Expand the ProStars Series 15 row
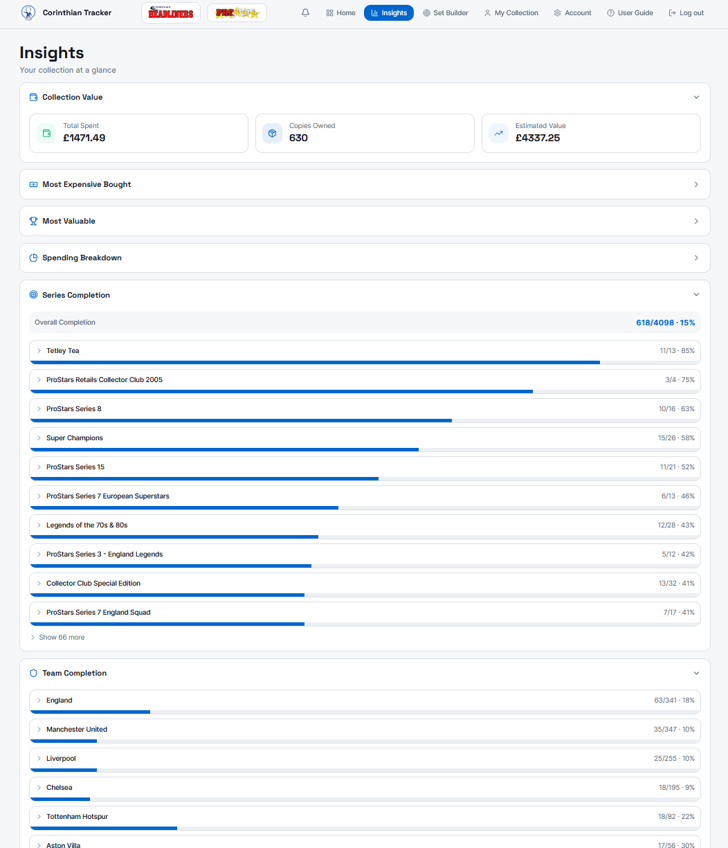This screenshot has width=728, height=848. (x=365, y=467)
